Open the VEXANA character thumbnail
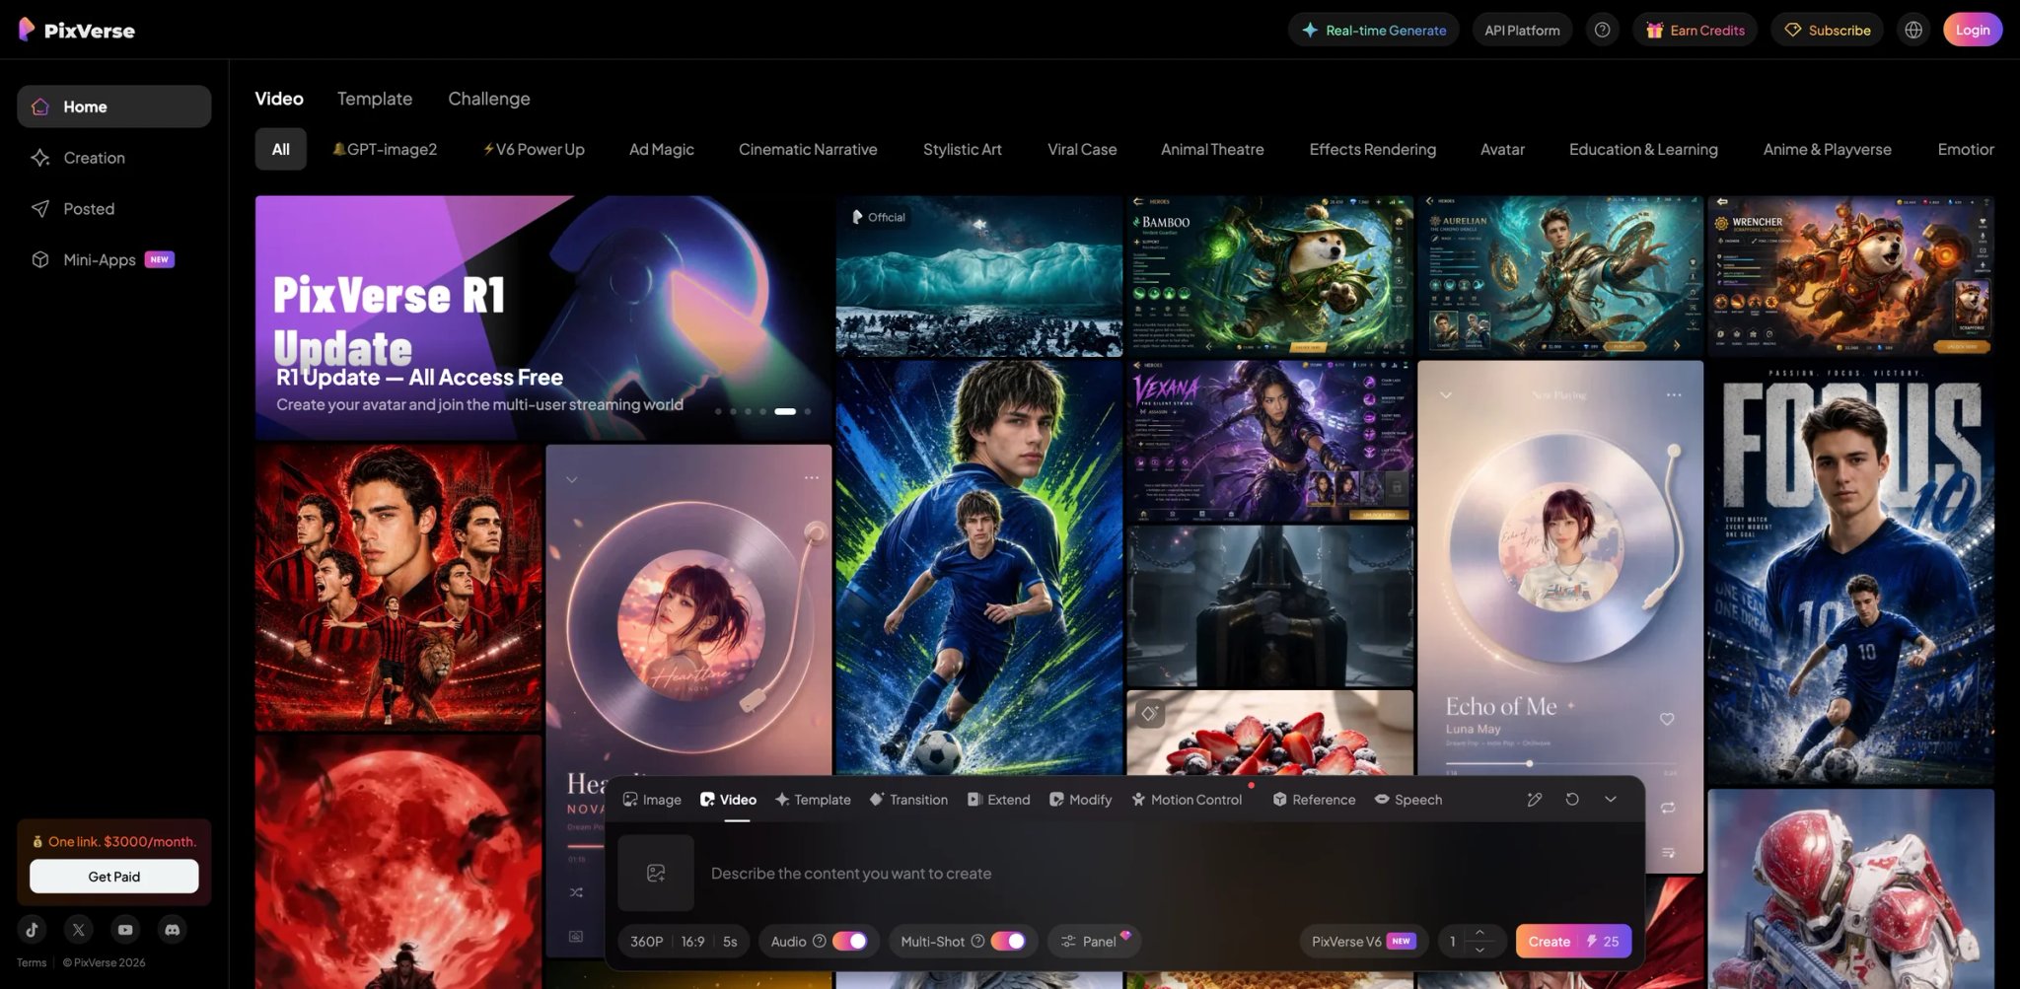This screenshot has width=2020, height=989. (x=1269, y=441)
